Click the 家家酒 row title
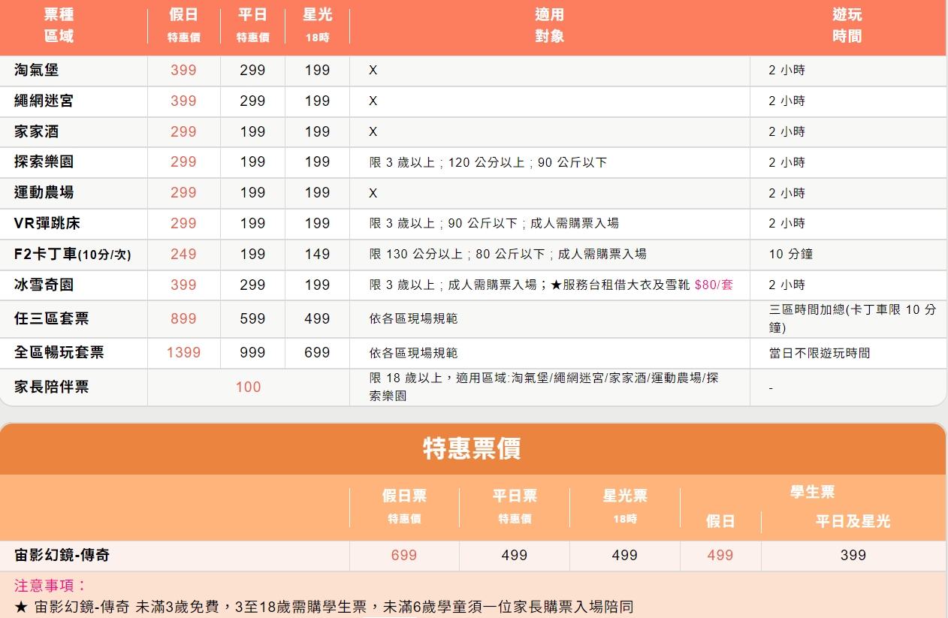Image resolution: width=948 pixels, height=618 pixels. pyautogui.click(x=36, y=131)
